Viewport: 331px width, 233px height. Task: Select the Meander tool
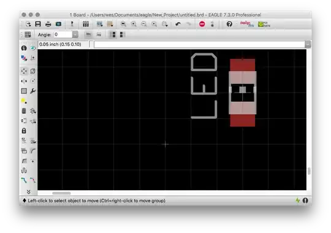(x=24, y=170)
